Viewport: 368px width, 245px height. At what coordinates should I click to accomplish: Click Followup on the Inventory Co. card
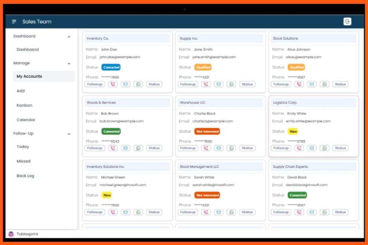tap(95, 84)
